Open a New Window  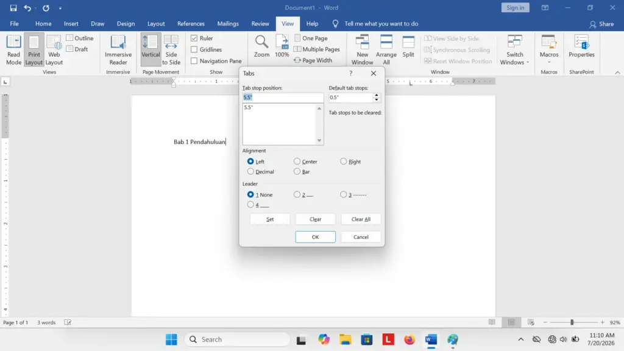pyautogui.click(x=362, y=50)
